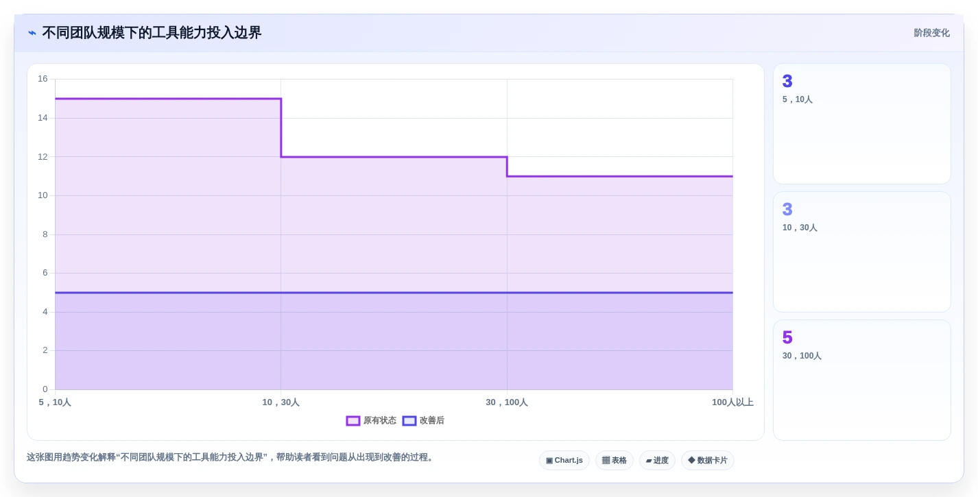Image resolution: width=978 pixels, height=497 pixels.
Task: Open the 30，100人 data card
Action: click(x=862, y=380)
